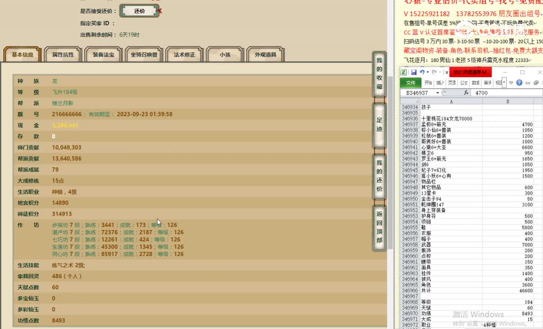Expand the Quick Access Toolbar customize dropdown
Viewport: 543px width, 329px height.
[x=447, y=72]
